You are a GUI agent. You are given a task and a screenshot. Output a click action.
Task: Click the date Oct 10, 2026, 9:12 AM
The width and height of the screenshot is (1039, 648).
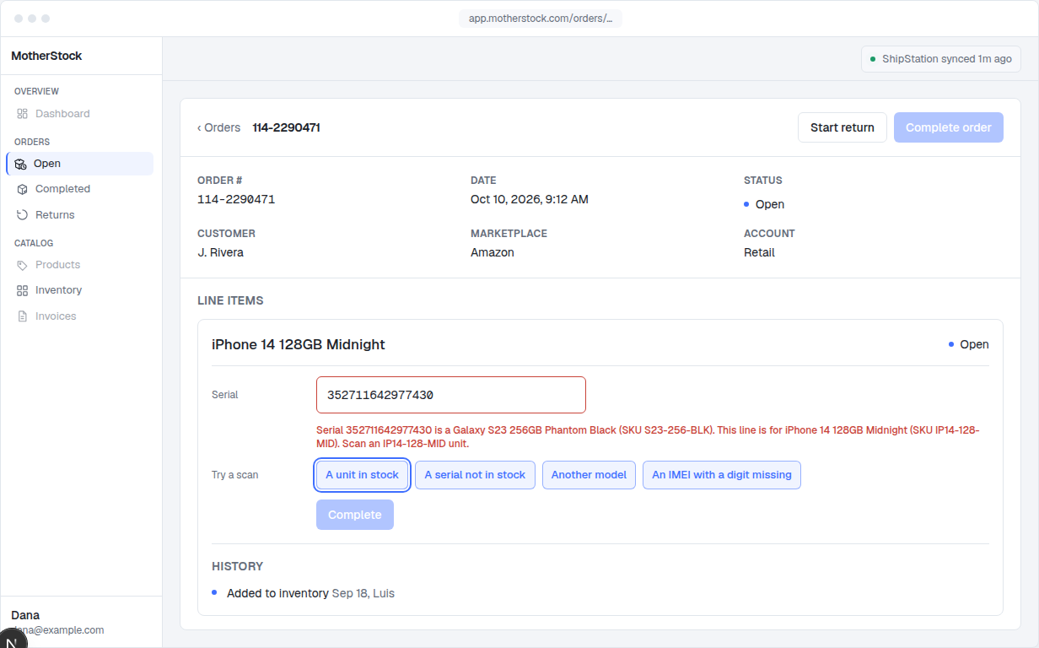(530, 200)
